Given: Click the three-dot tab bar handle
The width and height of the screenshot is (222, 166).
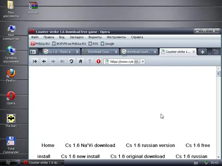Looking at the screenshot, I should pyautogui.click(x=125, y=56).
